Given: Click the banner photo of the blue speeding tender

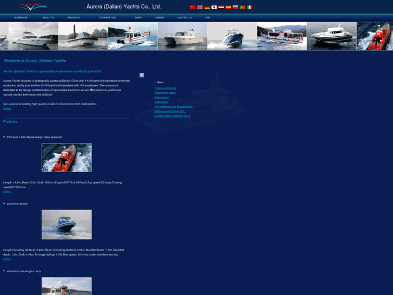Looking at the screenshot, I should [x=232, y=36].
